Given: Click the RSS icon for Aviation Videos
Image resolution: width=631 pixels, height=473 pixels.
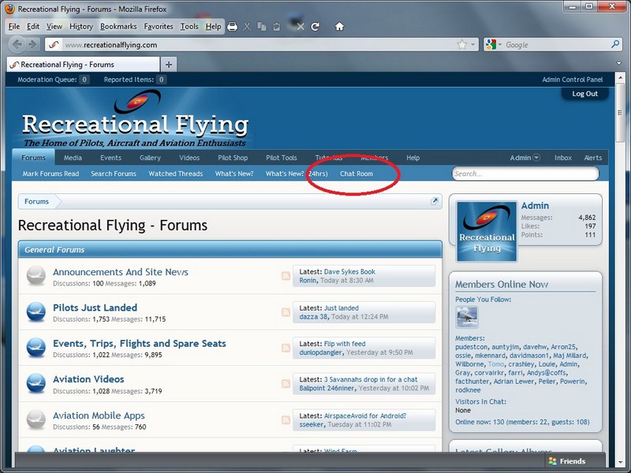Looking at the screenshot, I should pos(286,384).
